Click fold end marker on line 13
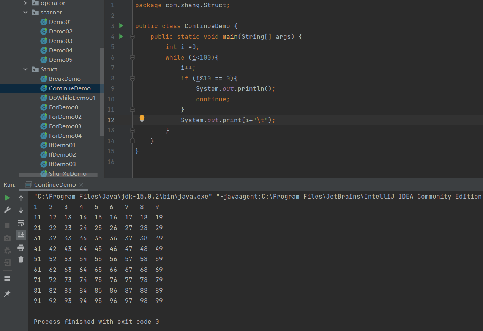Screen dimensions: 483x331 click(132, 130)
